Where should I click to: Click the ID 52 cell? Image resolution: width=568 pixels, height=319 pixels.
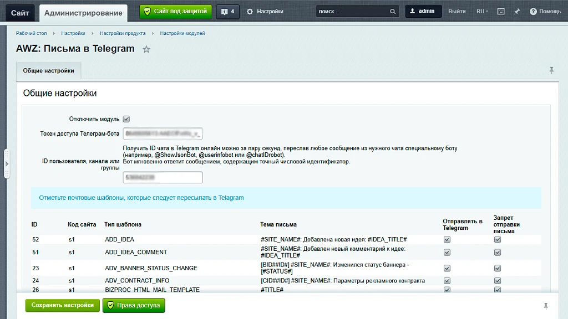(35, 239)
